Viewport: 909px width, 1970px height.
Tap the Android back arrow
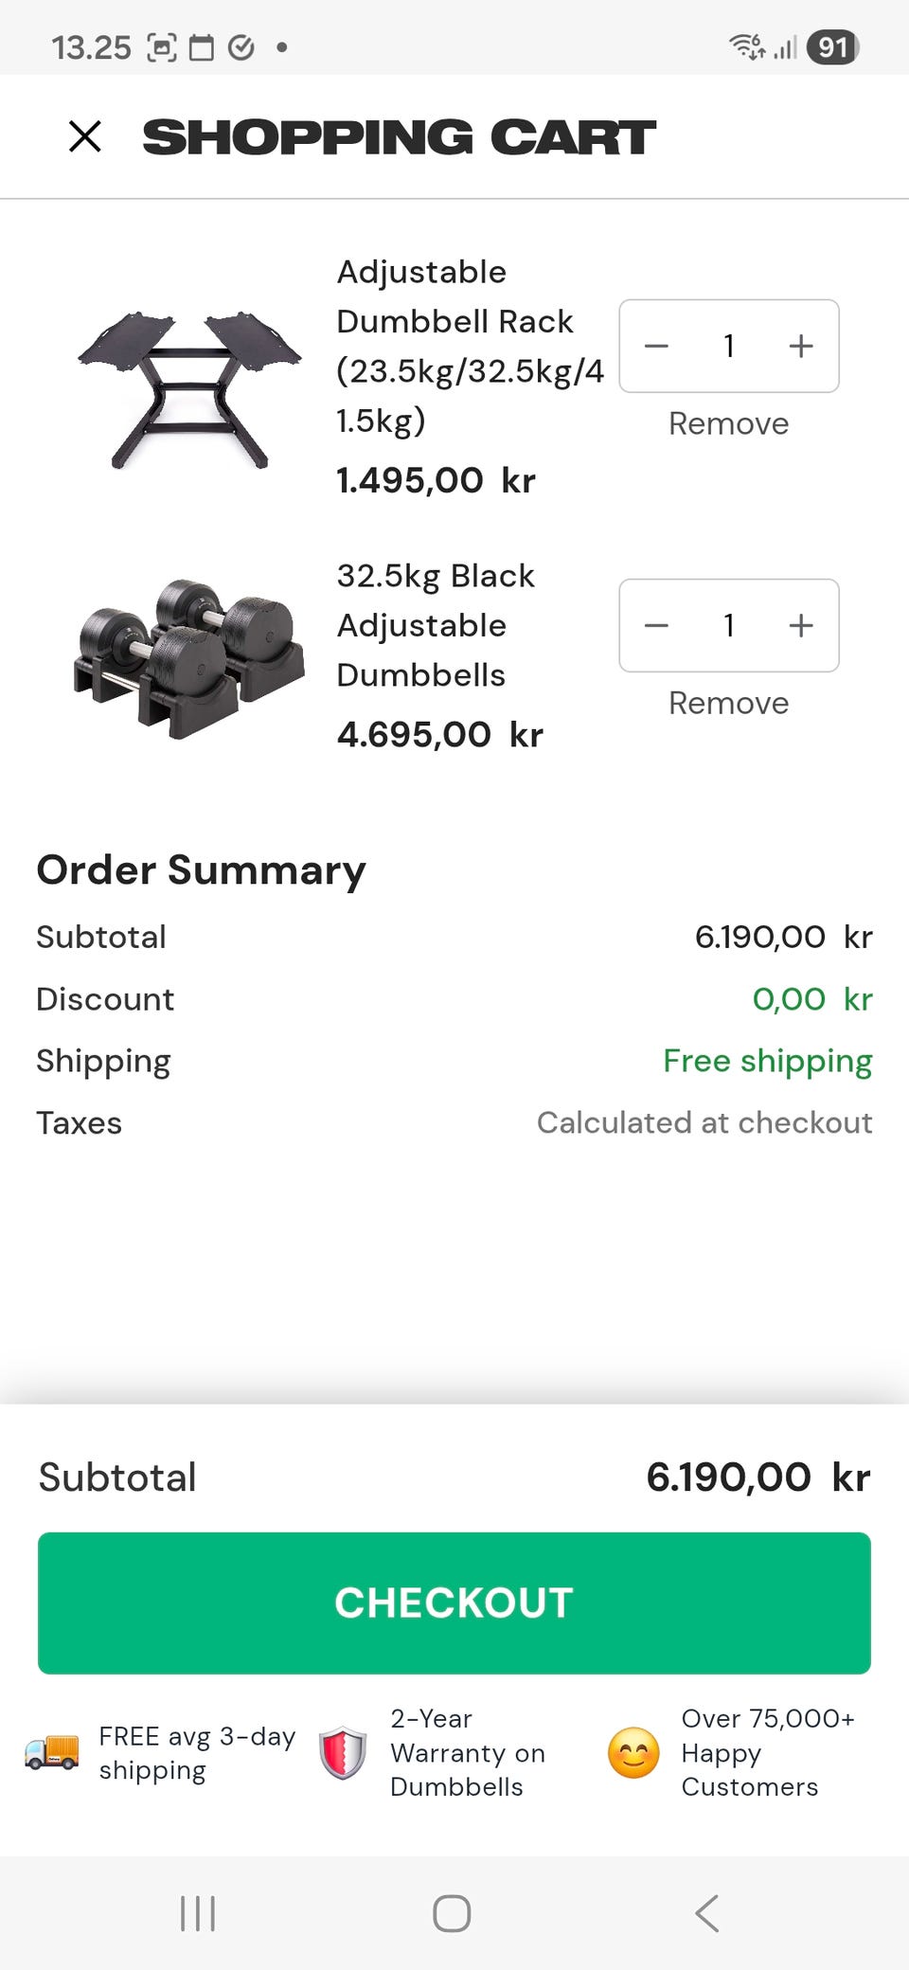pyautogui.click(x=707, y=1913)
